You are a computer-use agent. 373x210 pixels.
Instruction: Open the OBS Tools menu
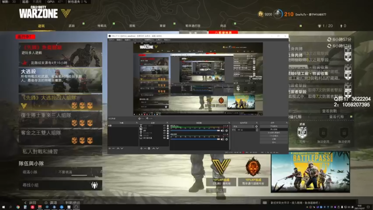tap(159, 40)
